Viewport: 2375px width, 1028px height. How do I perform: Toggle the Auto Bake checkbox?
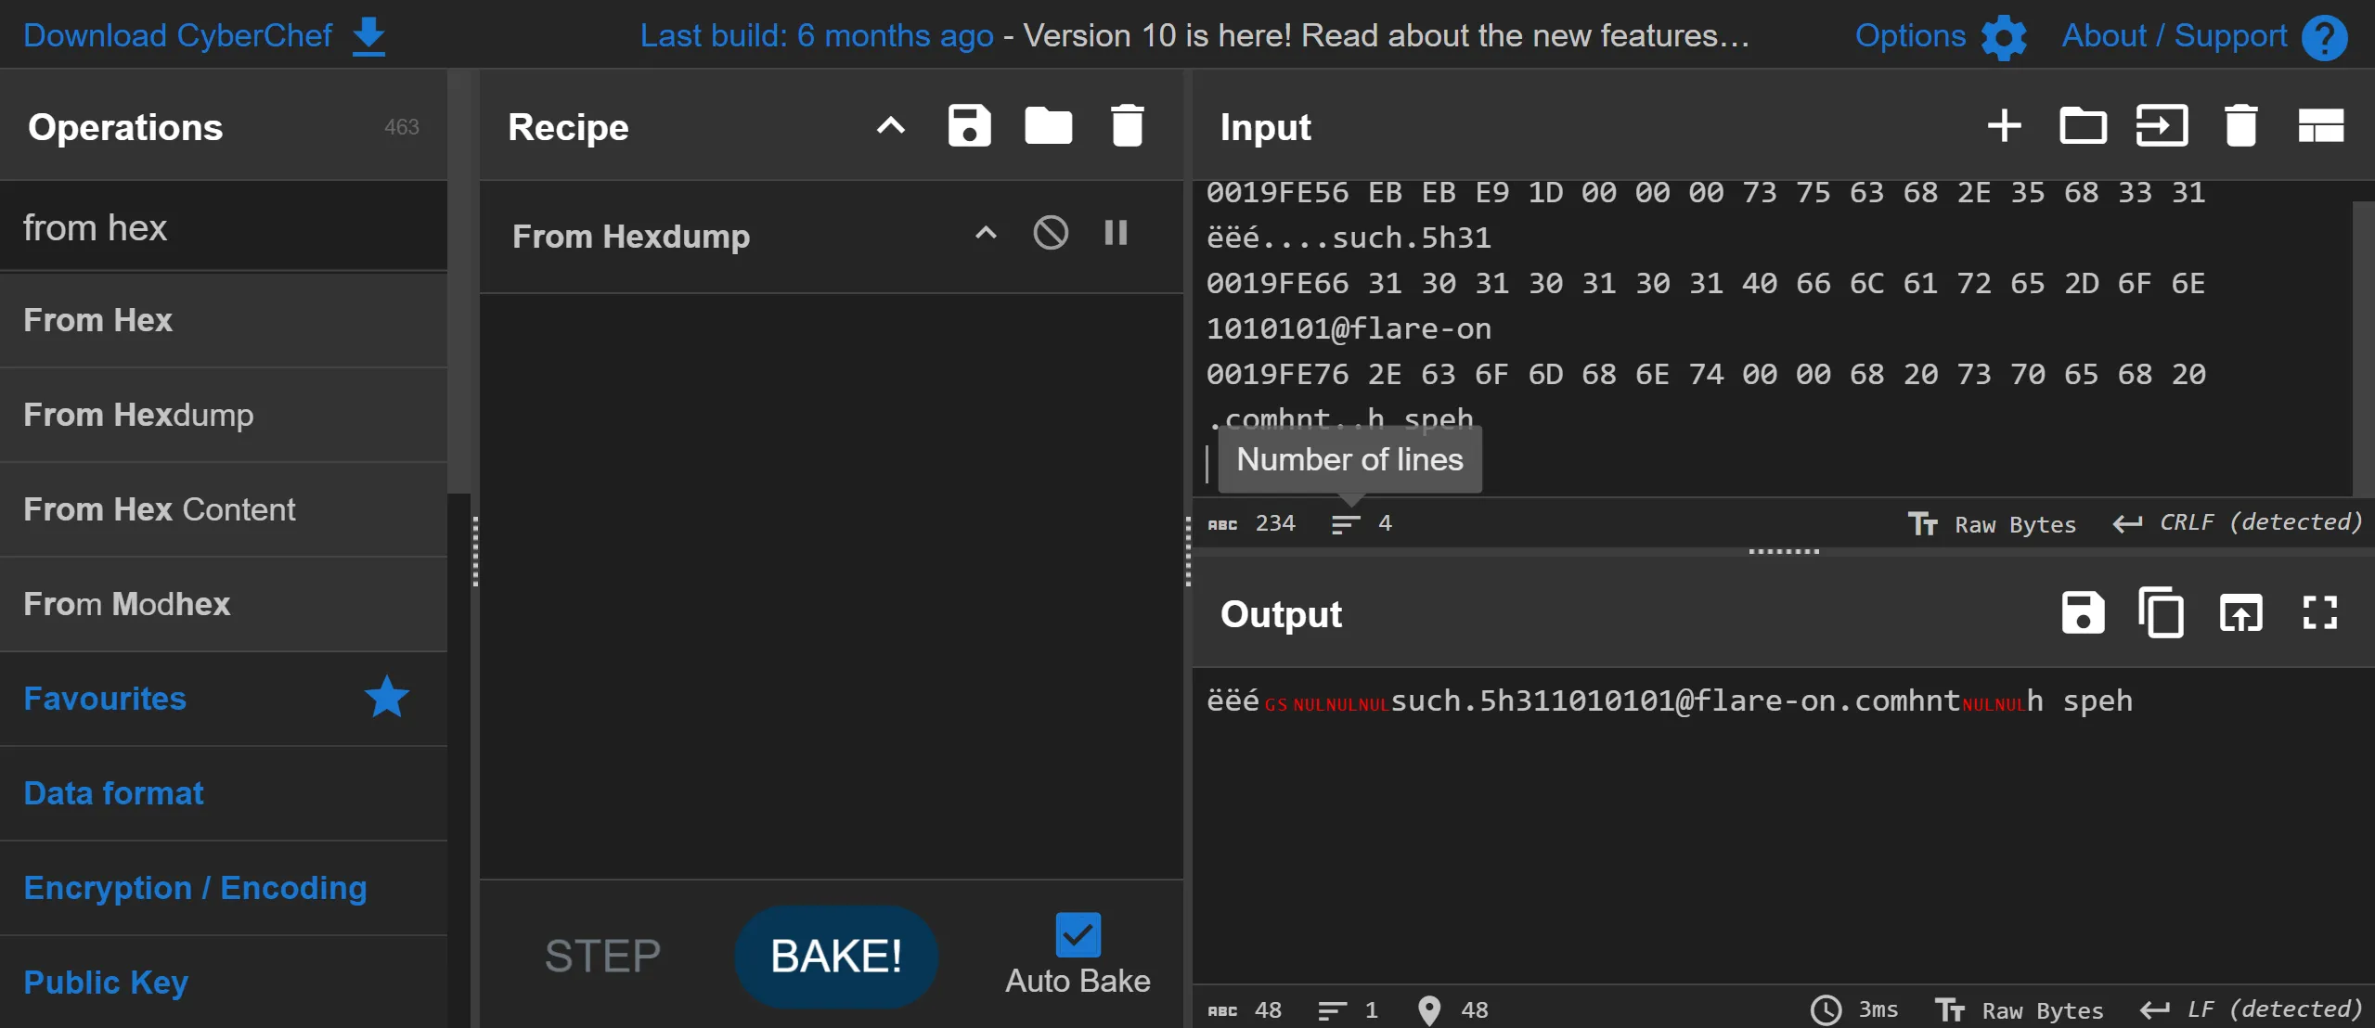pos(1078,935)
